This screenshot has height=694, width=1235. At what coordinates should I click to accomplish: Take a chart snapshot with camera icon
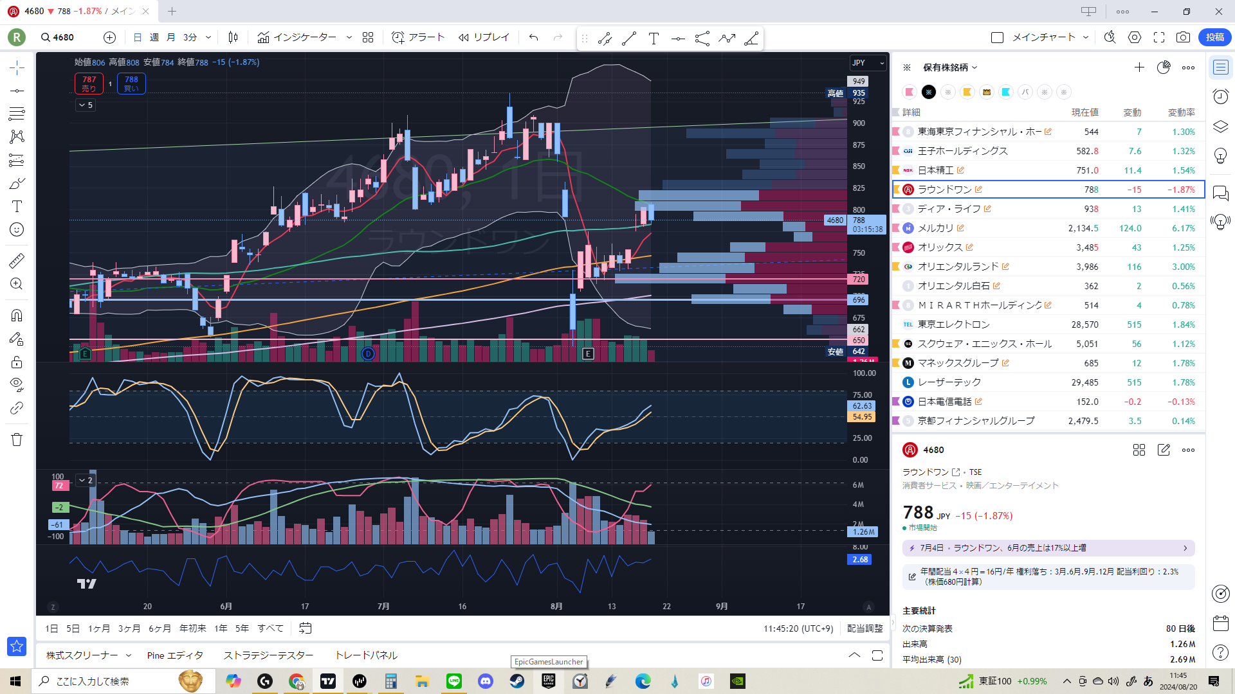point(1183,37)
